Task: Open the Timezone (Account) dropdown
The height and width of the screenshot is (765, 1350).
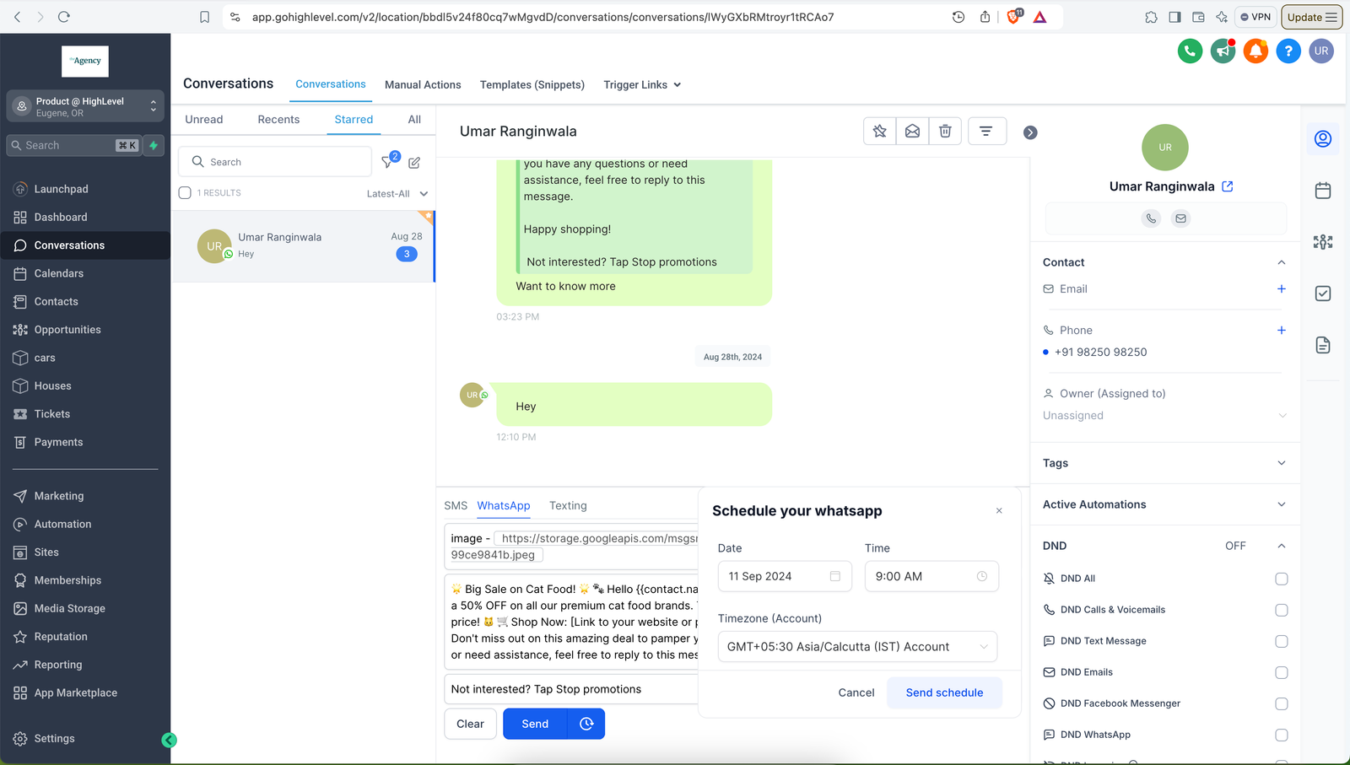Action: 856,647
